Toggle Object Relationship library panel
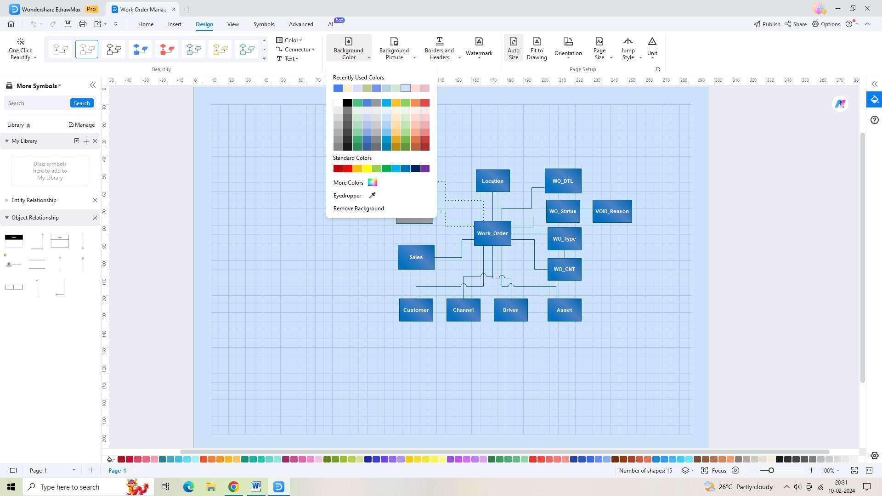 (x=7, y=217)
